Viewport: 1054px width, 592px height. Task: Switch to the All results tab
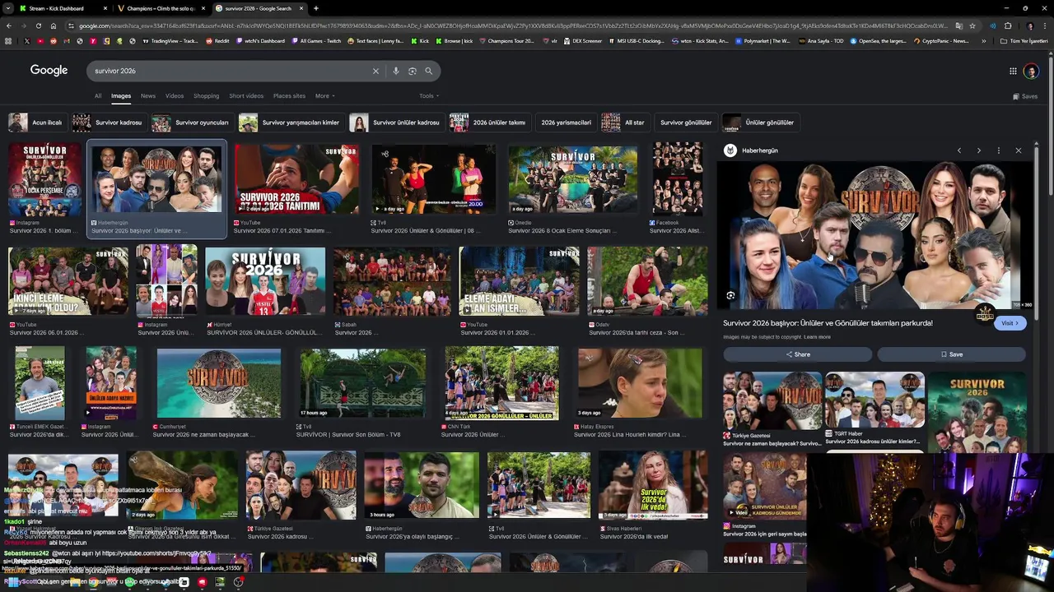(x=98, y=95)
